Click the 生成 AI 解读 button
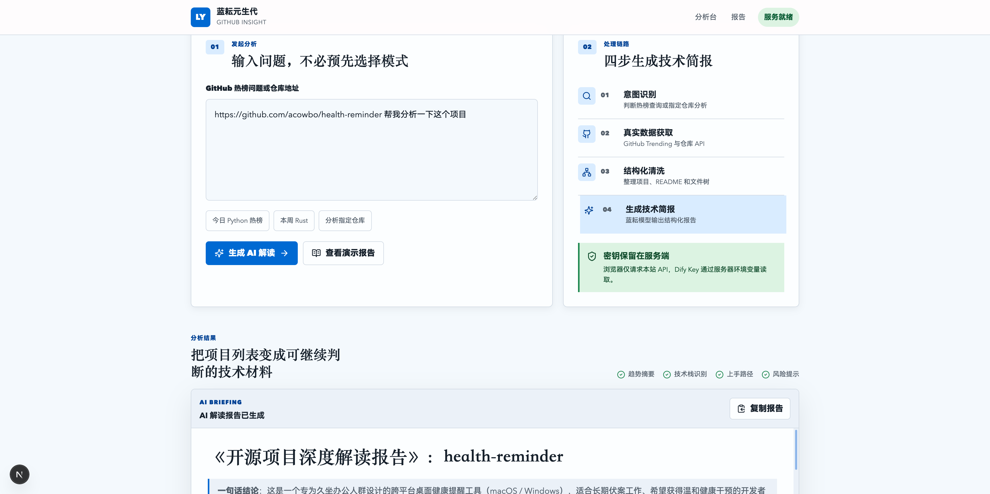This screenshot has width=990, height=494. coord(251,253)
